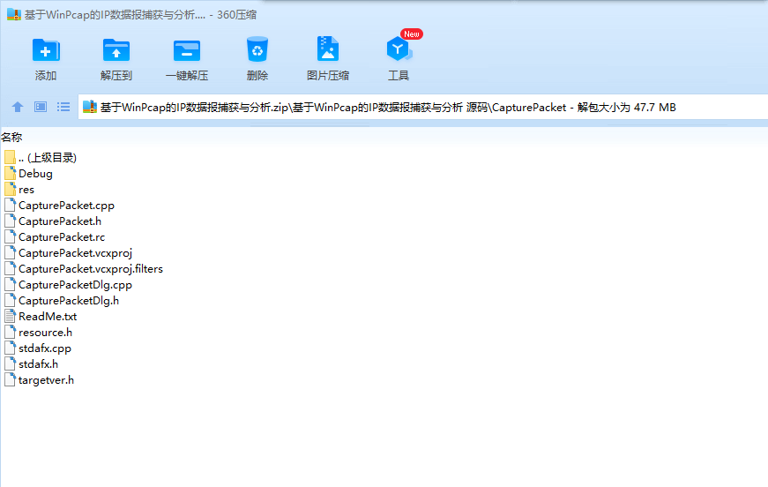Click the archive icon in the address bar

[x=90, y=107]
